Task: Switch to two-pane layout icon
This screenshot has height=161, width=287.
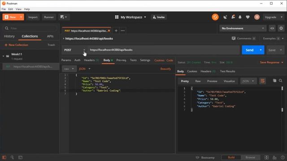Action: [x=266, y=157]
